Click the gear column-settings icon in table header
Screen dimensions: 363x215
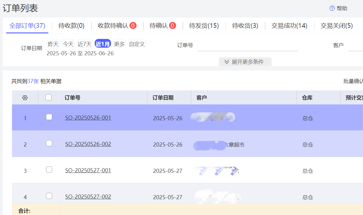pos(25,97)
